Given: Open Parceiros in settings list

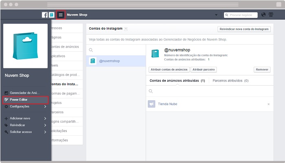Looking at the screenshot, I should click(x=67, y=112).
